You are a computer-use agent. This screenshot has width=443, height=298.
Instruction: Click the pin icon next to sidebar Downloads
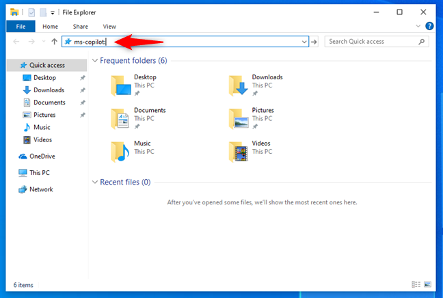click(83, 90)
